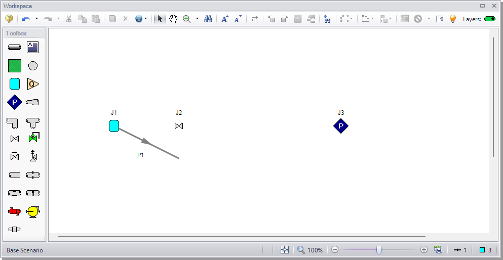The height and width of the screenshot is (260, 503).
Task: Choose the yellow Pump junction tool
Action: coord(33,211)
